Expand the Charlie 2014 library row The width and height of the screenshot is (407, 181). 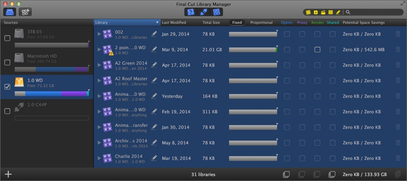pos(99,158)
